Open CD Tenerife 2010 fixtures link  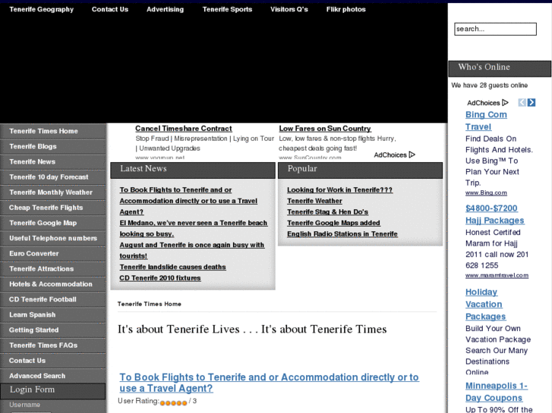pos(159,278)
